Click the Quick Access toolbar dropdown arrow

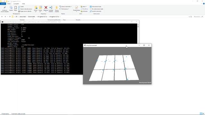pyautogui.click(x=9, y=1)
